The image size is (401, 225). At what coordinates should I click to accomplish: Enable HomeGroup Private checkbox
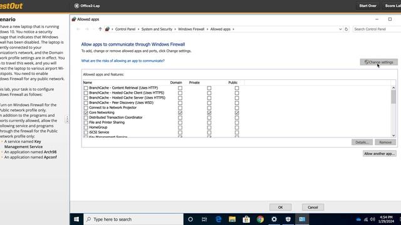pos(209,127)
